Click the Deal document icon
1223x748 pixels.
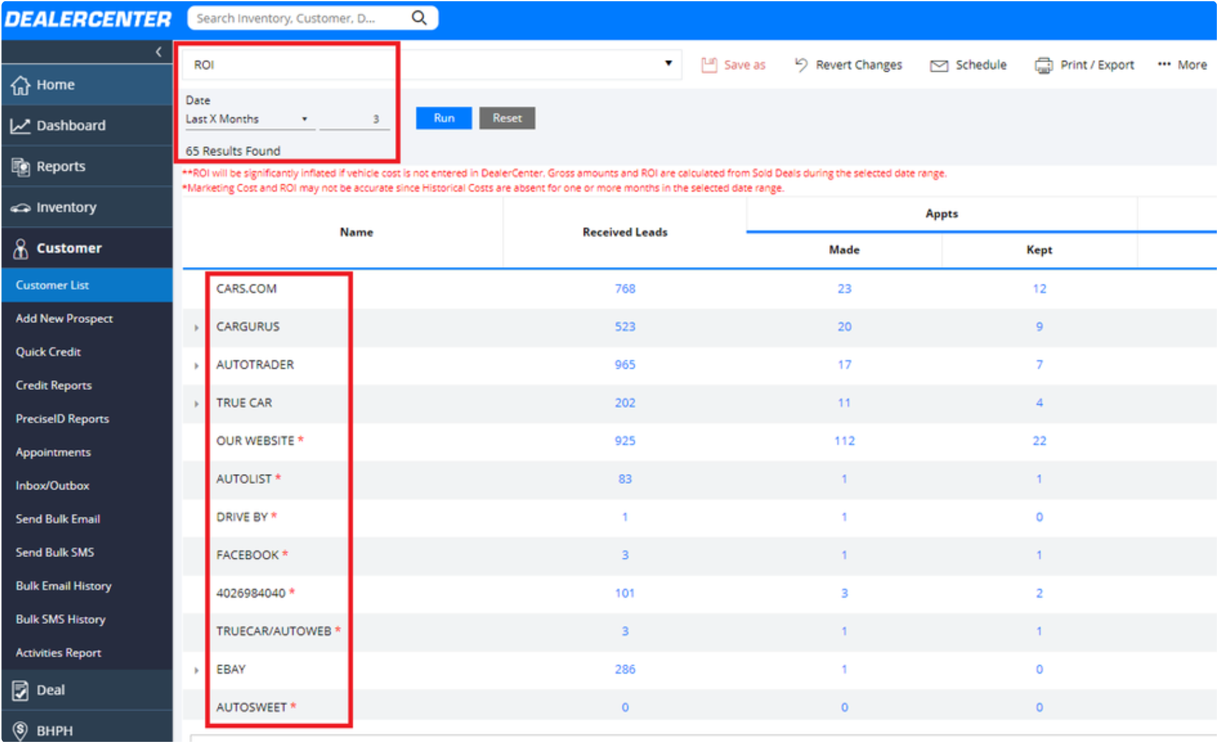coord(20,690)
